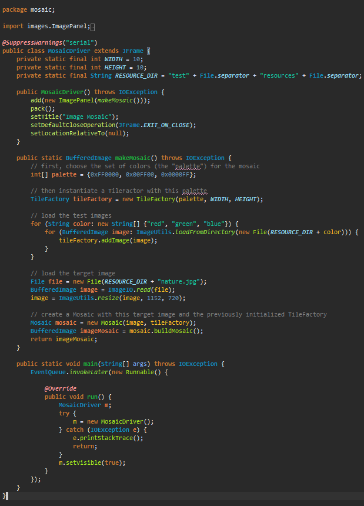The image size is (364, 506).
Task: Click the 720 height value
Action: (173, 298)
